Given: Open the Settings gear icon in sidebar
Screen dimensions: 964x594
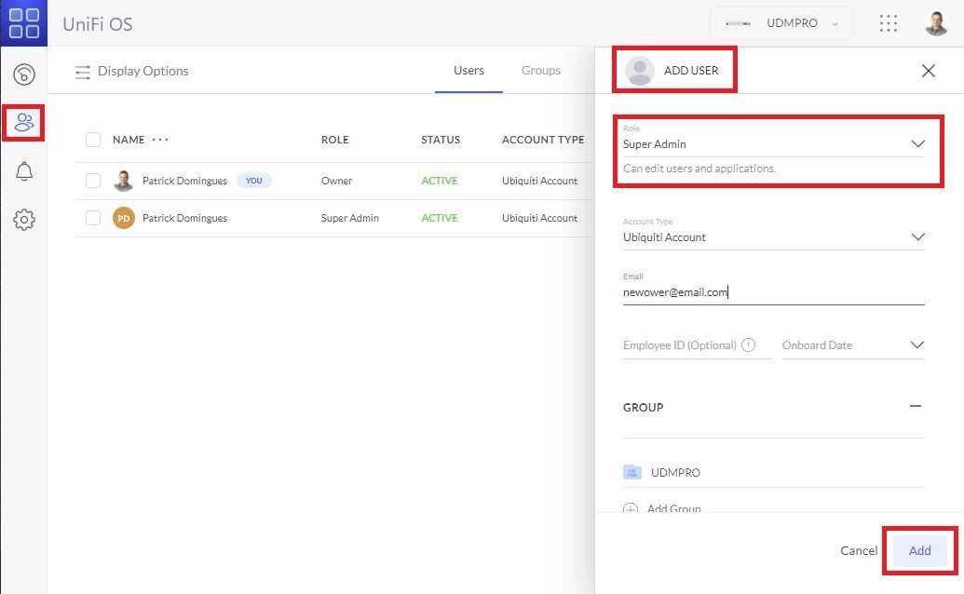Looking at the screenshot, I should coord(24,220).
